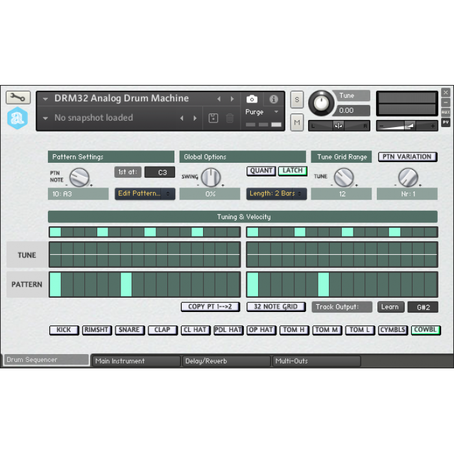The height and width of the screenshot is (454, 454).
Task: Select the COWBL track
Action: click(425, 330)
